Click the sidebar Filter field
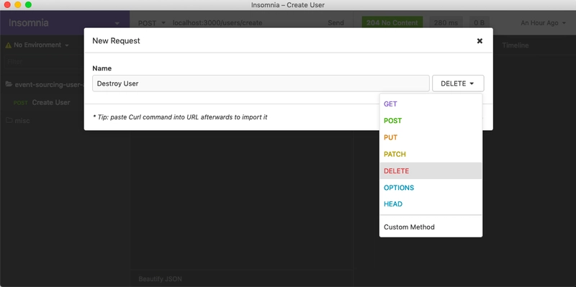The height and width of the screenshot is (287, 576). point(44,62)
